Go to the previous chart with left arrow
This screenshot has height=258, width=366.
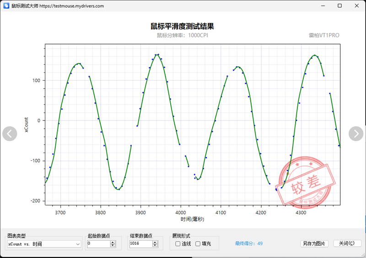(10, 134)
